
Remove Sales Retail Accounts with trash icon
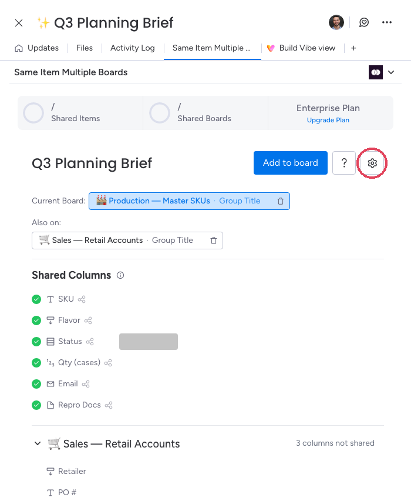(x=214, y=241)
